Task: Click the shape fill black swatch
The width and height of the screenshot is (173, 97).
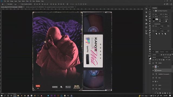Action: coord(154,19)
